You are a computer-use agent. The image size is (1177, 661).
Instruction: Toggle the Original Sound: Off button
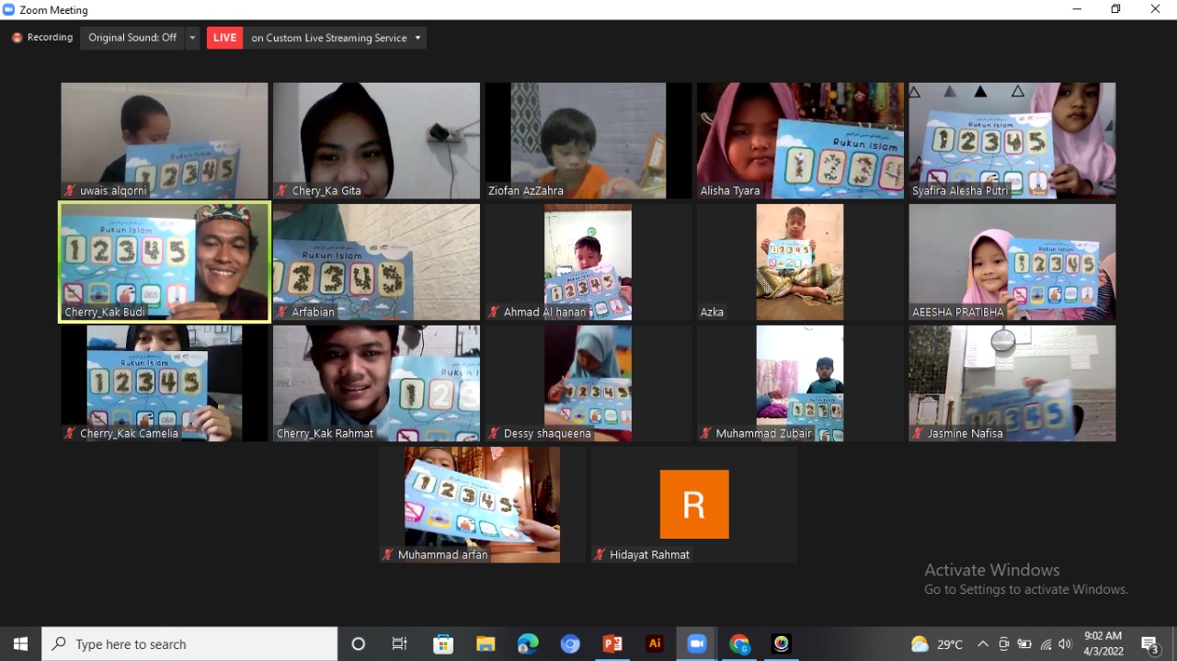tap(132, 38)
